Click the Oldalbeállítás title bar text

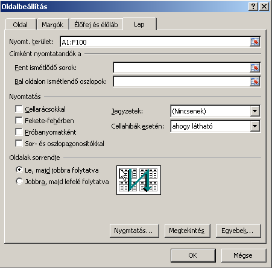pos(24,7)
